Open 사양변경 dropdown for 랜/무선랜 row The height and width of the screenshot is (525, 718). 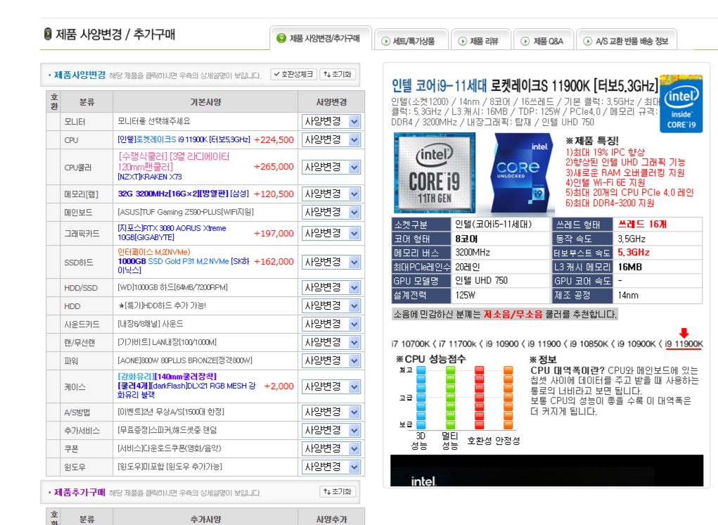[x=331, y=342]
